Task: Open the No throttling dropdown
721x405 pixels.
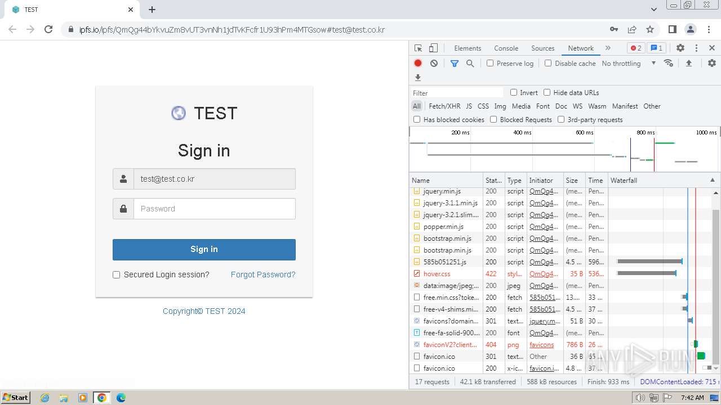Action: [629, 64]
